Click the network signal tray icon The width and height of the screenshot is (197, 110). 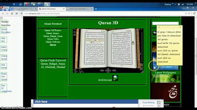[x=183, y=4]
